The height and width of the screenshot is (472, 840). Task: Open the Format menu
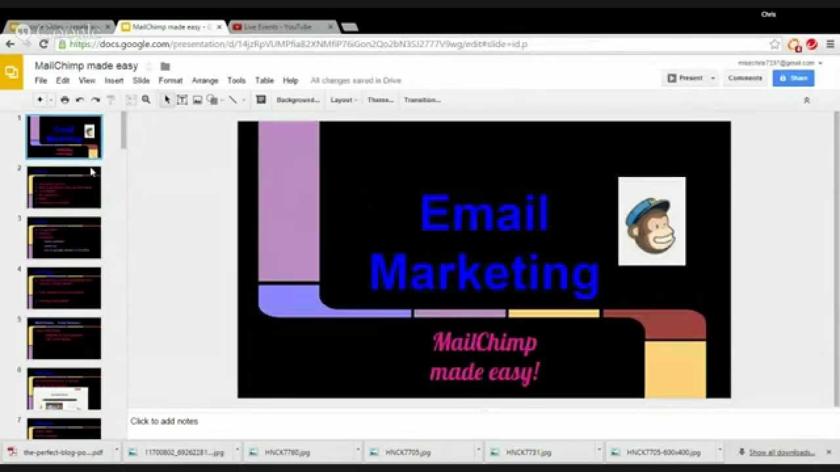point(170,81)
